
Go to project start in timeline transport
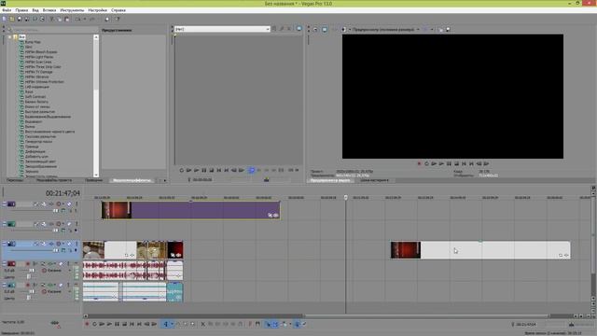point(132,324)
